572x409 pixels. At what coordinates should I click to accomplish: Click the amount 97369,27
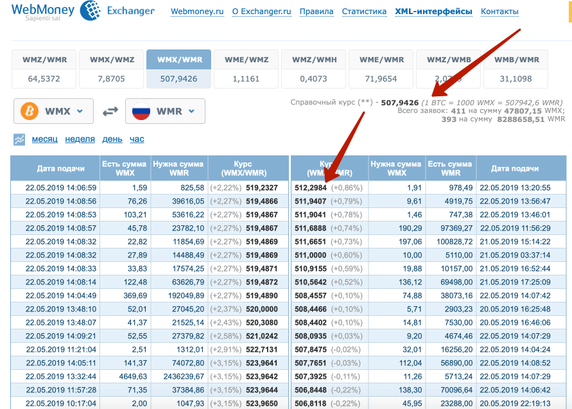coord(456,229)
